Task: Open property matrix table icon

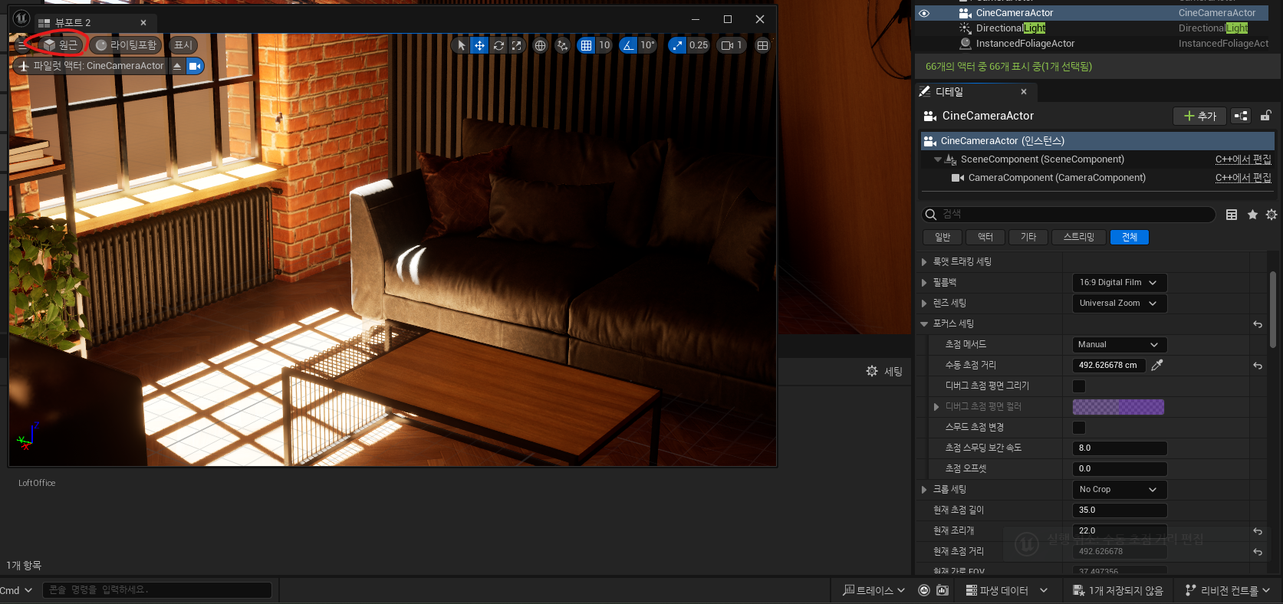Action: pyautogui.click(x=1232, y=215)
